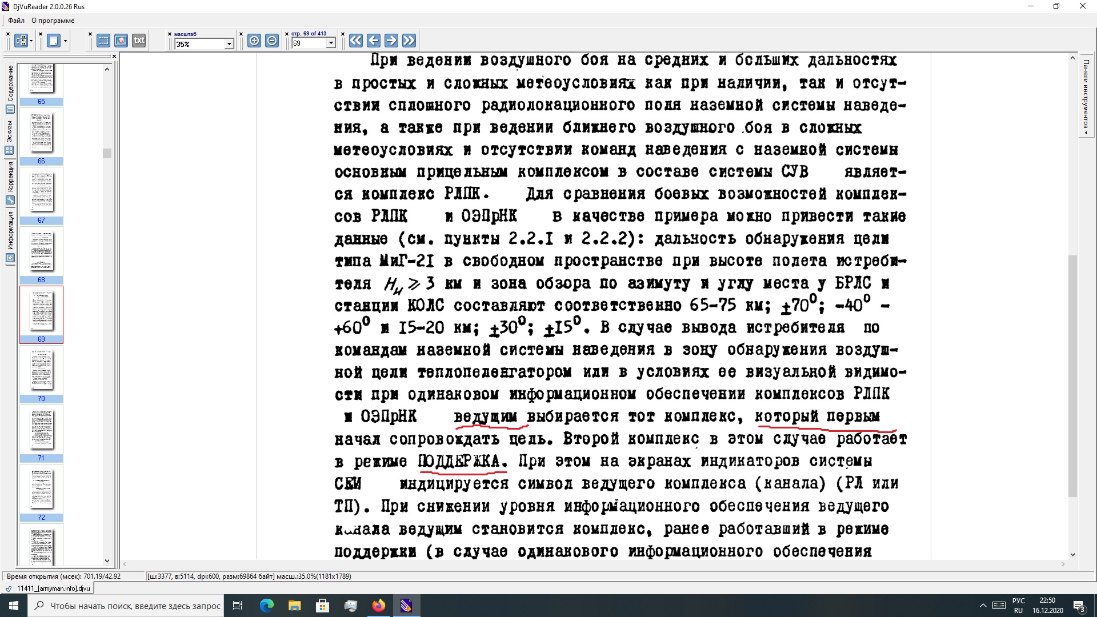
Task: Switch to the Эскизы side tab
Action: 10,137
